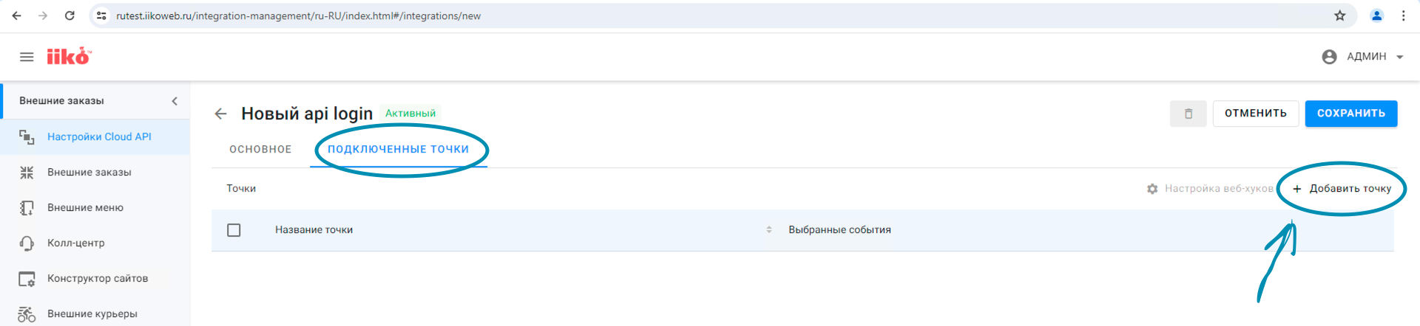Click the trash delete icon button
1420x326 pixels.
(x=1188, y=114)
